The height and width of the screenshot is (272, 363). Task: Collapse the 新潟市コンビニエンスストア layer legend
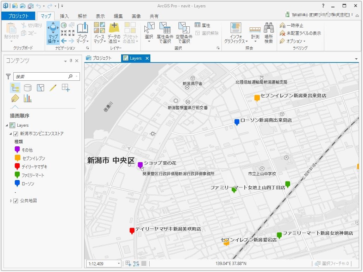point(11,134)
